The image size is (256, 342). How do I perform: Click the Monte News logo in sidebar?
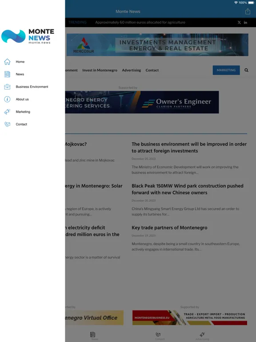tap(28, 36)
